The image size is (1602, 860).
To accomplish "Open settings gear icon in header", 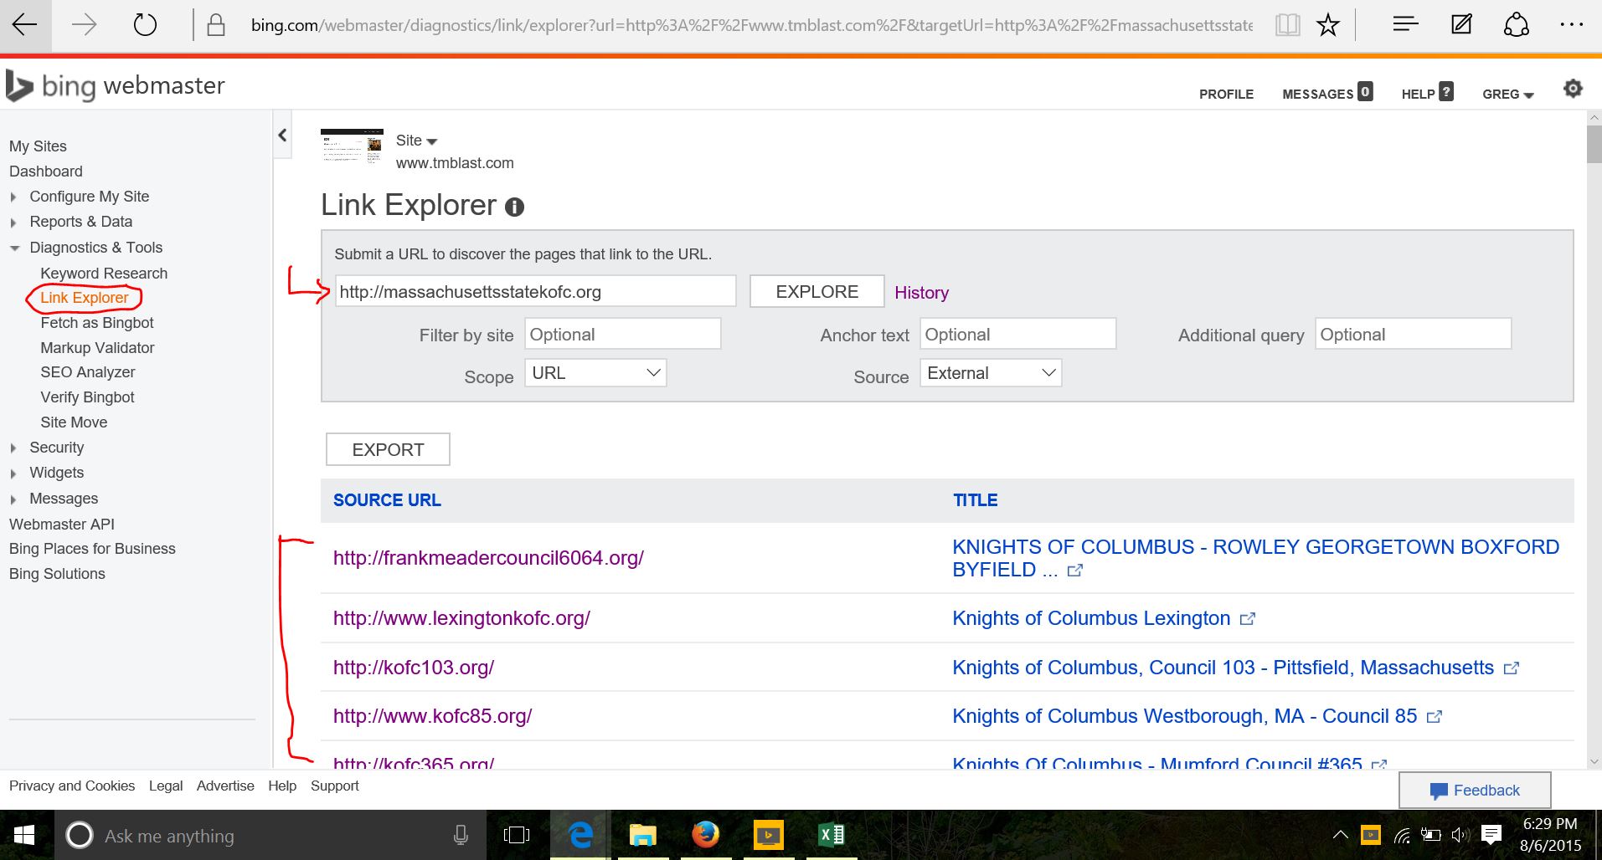I will point(1574,89).
